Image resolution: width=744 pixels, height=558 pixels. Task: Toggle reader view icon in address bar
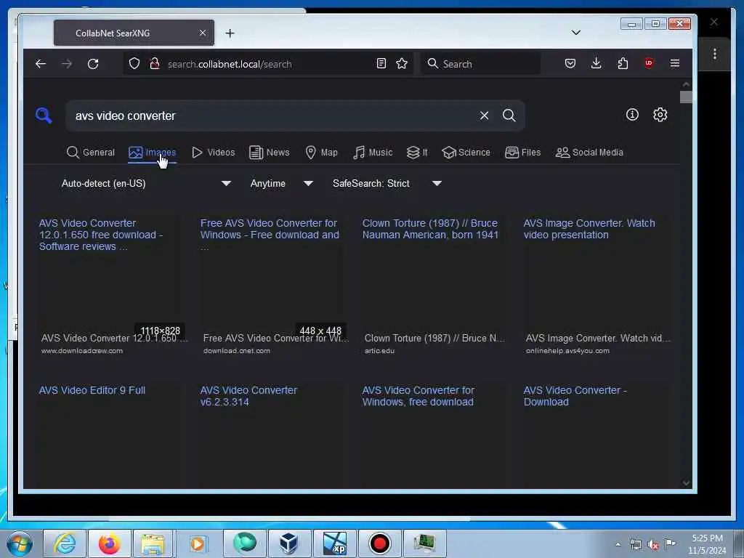[x=381, y=64]
